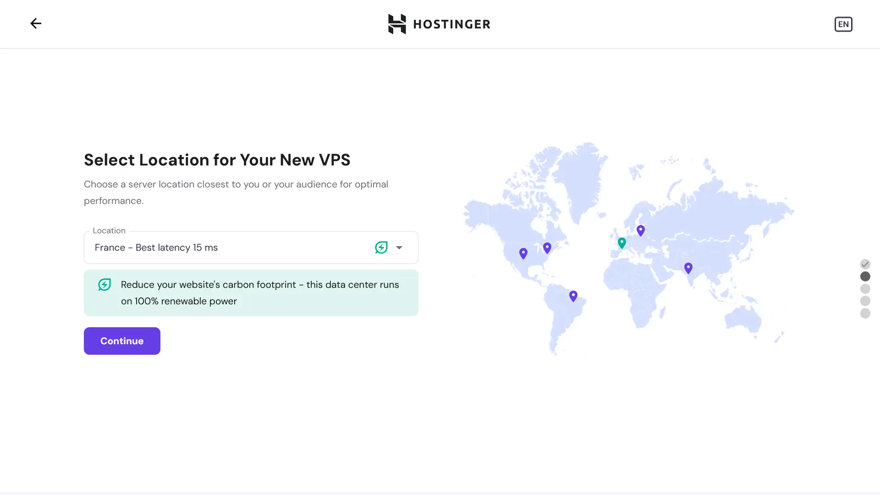Go to the third step dot
Viewport: 880px width, 495px height.
pos(865,289)
